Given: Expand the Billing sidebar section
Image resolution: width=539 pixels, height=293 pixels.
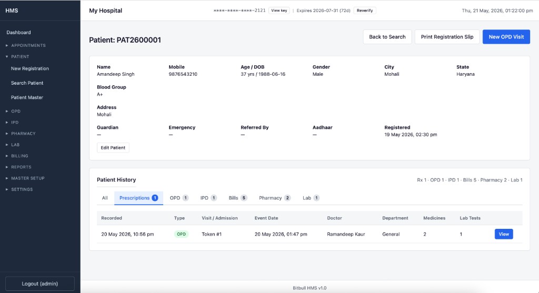Looking at the screenshot, I should pos(19,156).
